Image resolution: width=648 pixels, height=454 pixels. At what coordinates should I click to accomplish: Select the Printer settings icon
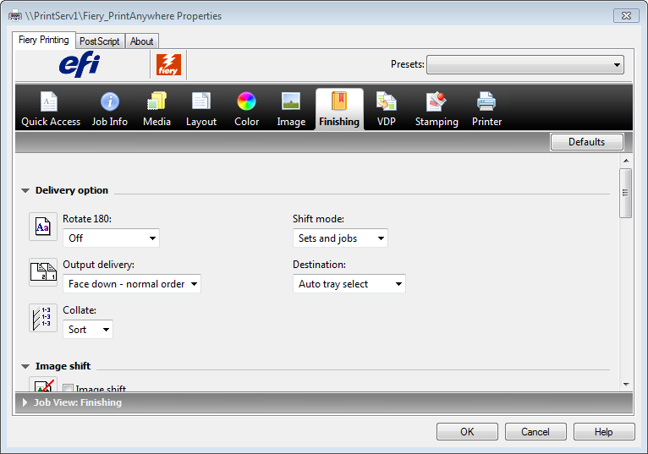[486, 102]
